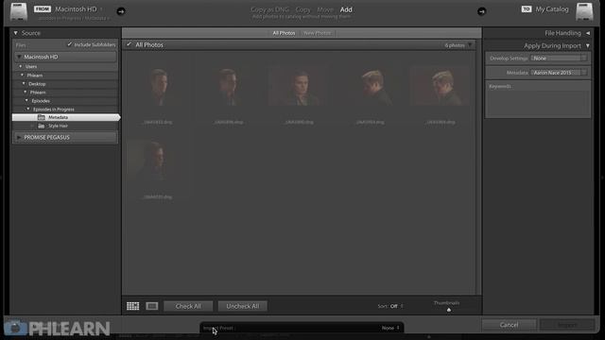Select the first photo thumbnail in top row
Viewport: 605px width, 340px height.
click(158, 86)
